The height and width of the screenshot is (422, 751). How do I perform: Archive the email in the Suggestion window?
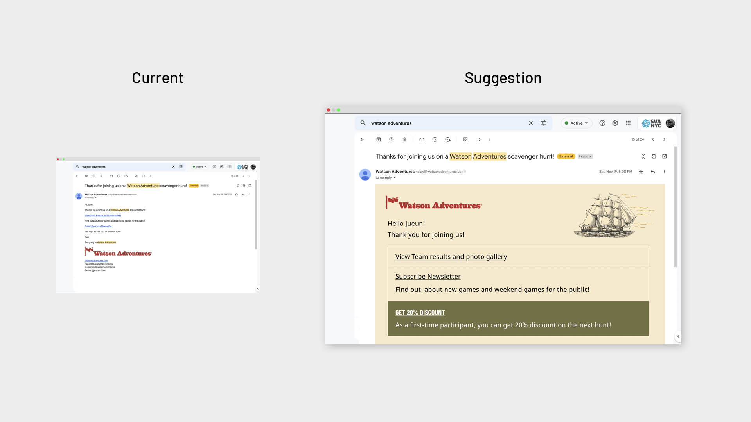(x=378, y=139)
